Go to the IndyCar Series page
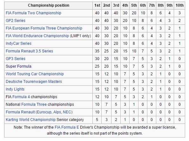This screenshot has width=189, height=141. (18, 44)
